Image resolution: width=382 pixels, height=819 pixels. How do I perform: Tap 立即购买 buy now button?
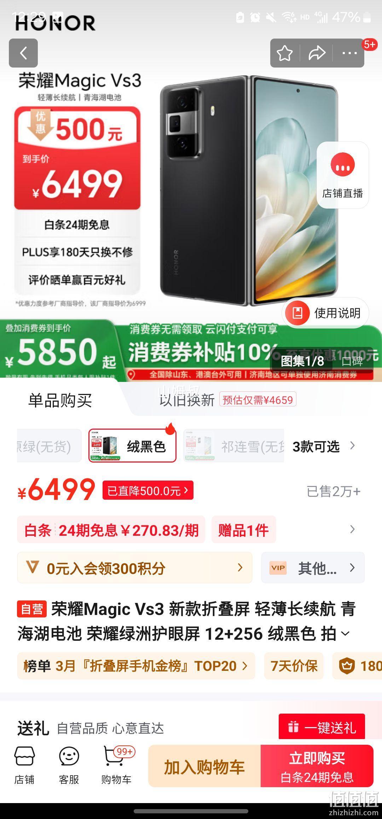[x=317, y=766]
